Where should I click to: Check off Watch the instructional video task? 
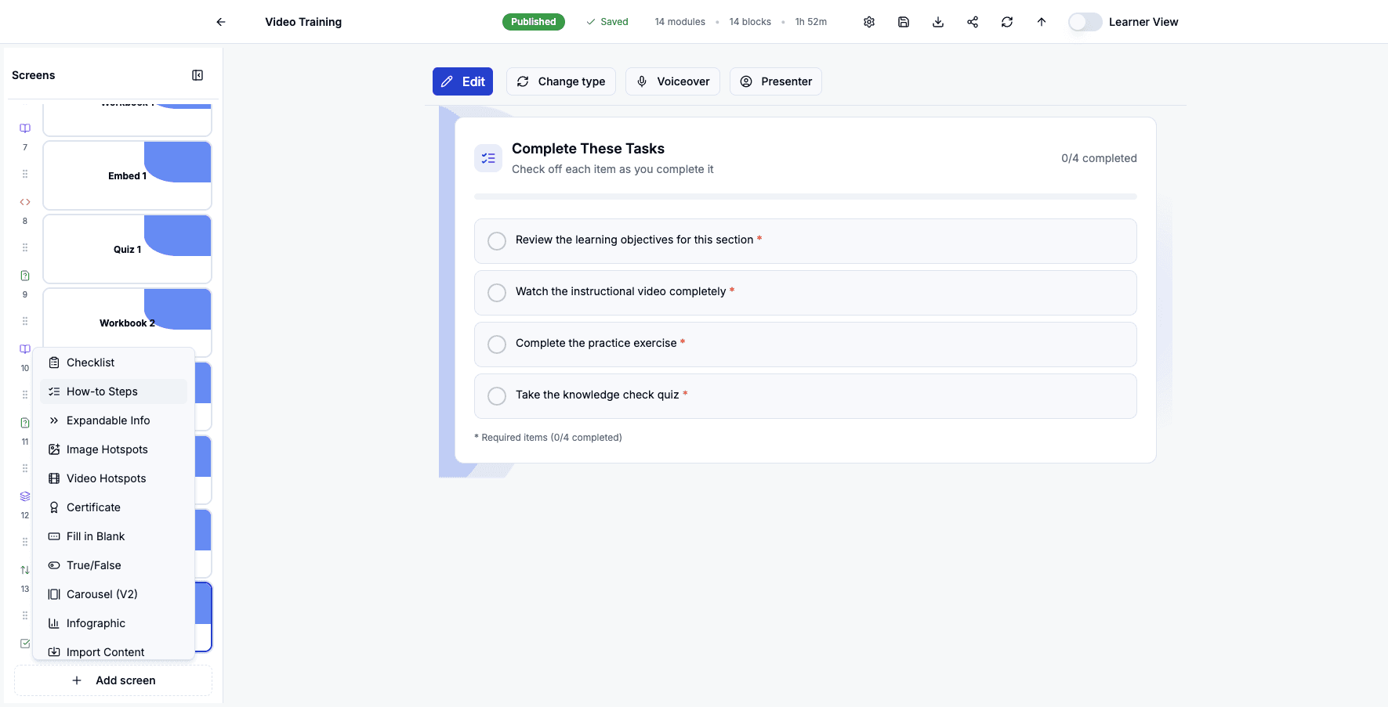coord(497,293)
